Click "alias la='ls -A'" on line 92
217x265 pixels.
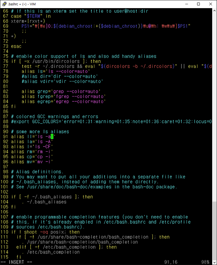pyautogui.click(x=32, y=142)
